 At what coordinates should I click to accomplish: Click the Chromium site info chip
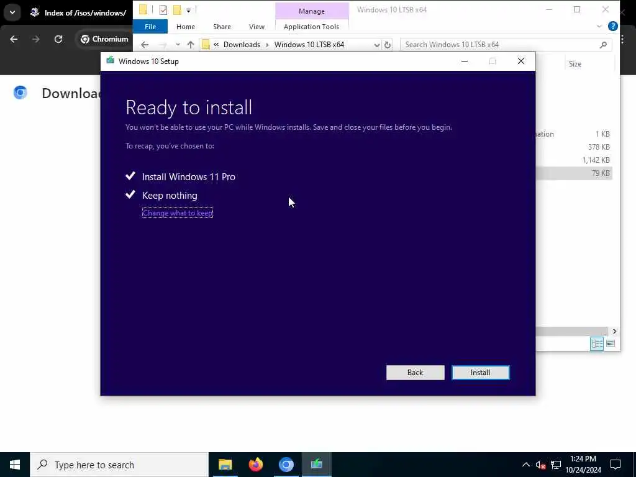[x=104, y=39]
